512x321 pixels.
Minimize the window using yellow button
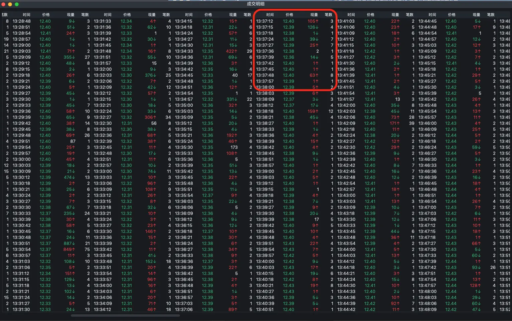tap(10, 4)
